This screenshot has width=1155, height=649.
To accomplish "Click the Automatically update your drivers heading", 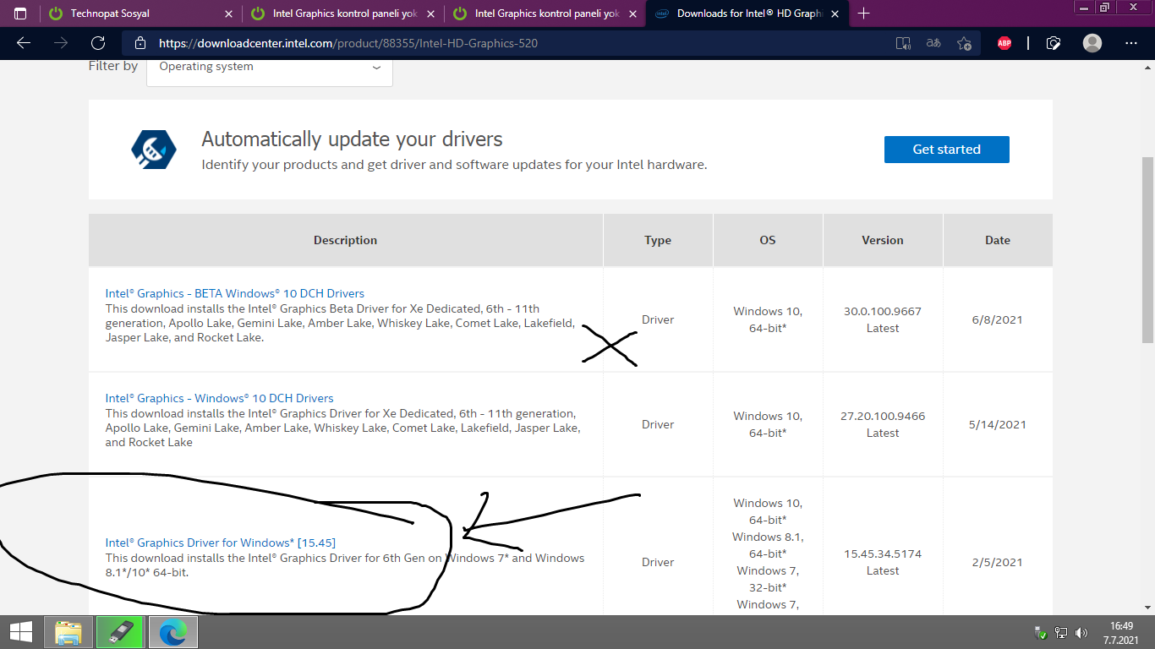I will point(352,139).
